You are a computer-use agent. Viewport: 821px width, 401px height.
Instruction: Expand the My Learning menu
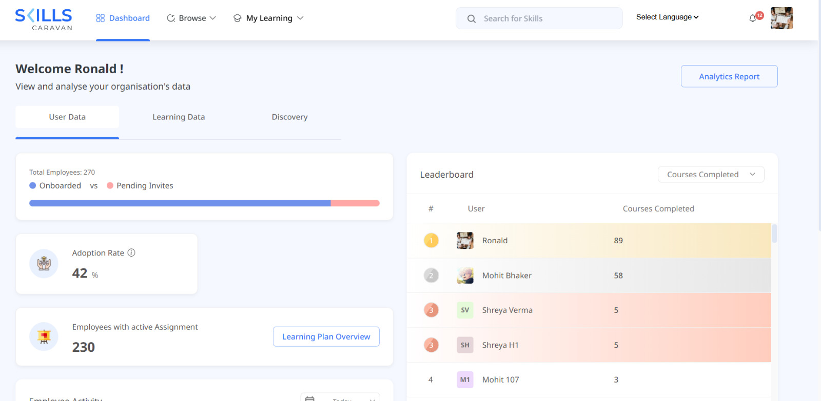point(268,18)
